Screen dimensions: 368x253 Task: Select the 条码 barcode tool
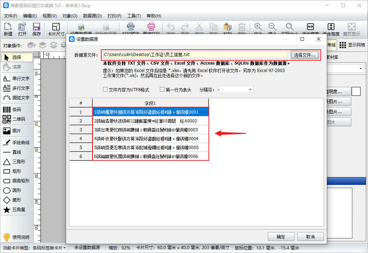(17, 110)
